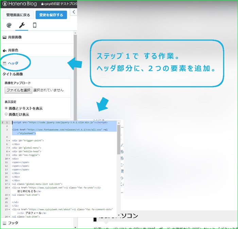The width and height of the screenshot is (238, 229).
Task: Click the 背景画像 picture icon
Action: [x=4, y=37]
